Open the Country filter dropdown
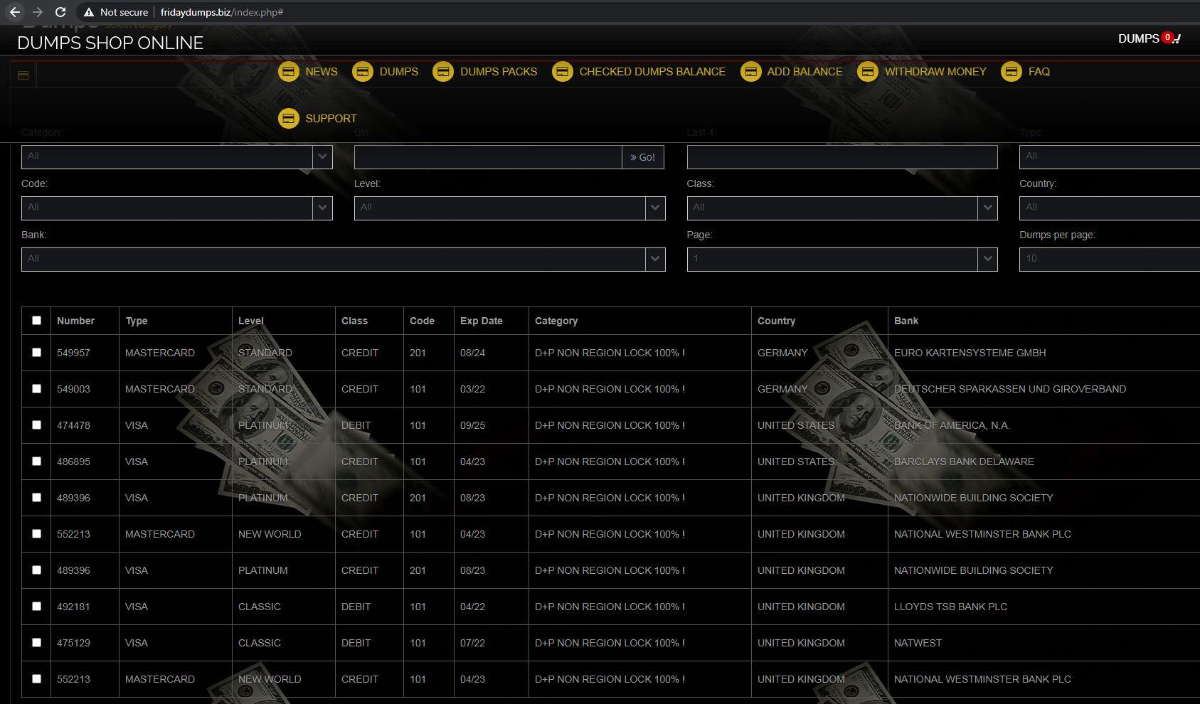 click(1110, 208)
